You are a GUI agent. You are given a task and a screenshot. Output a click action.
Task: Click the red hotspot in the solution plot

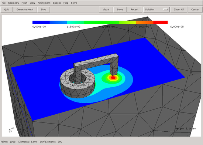pyautogui.click(x=113, y=78)
